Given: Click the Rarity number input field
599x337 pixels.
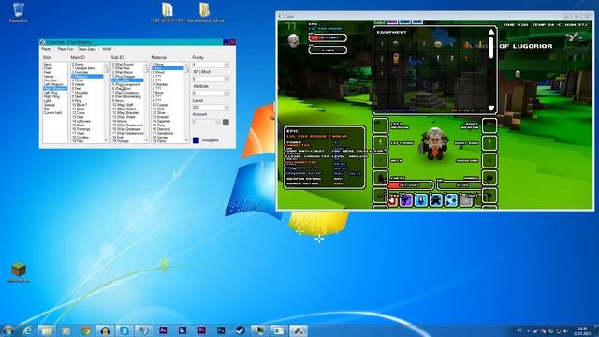Looking at the screenshot, I should pos(208,65).
